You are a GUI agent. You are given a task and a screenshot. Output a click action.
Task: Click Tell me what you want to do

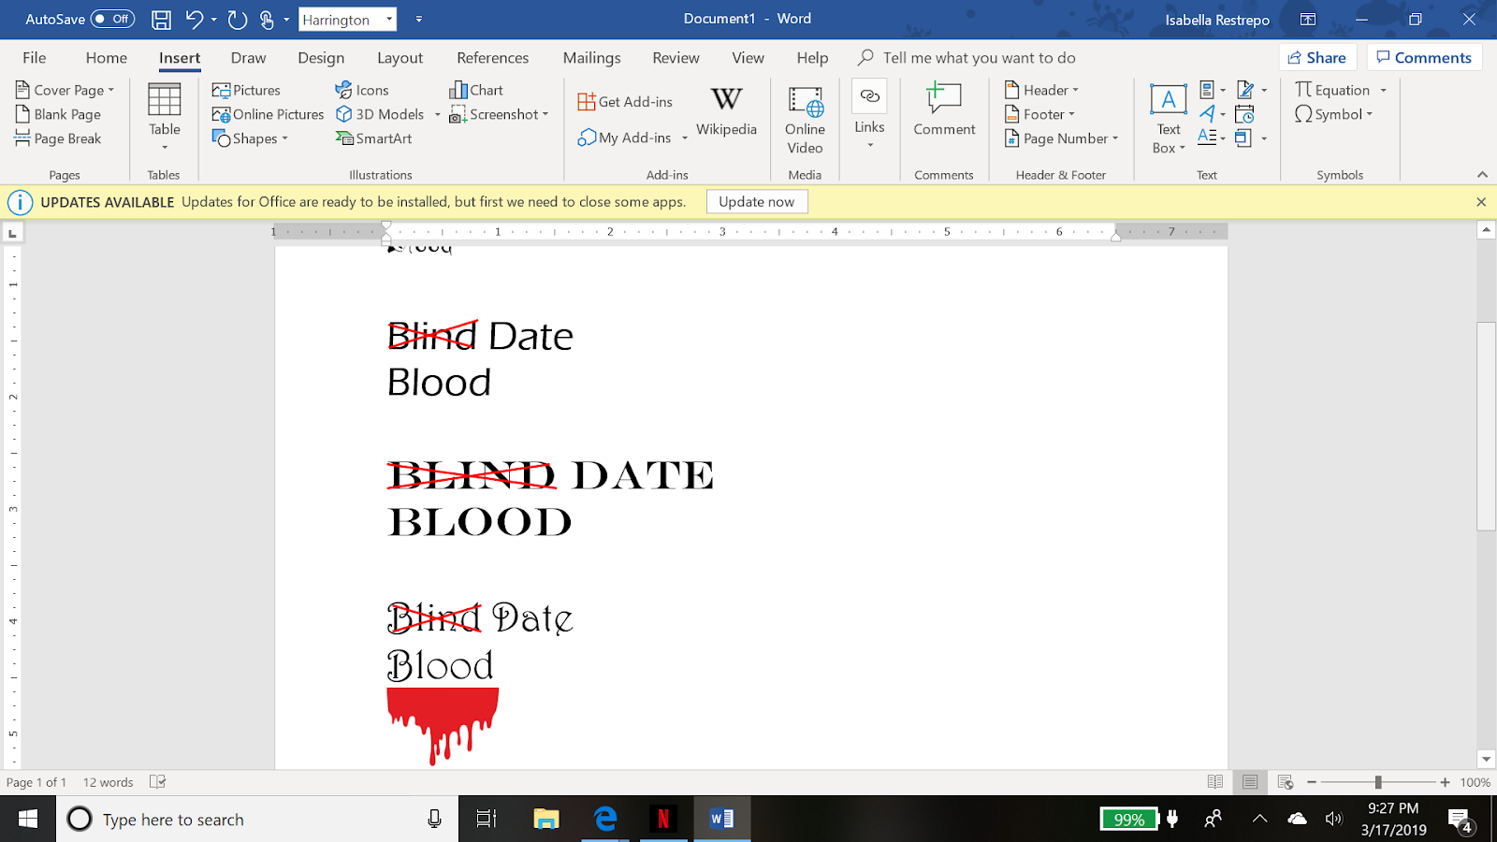967,57
